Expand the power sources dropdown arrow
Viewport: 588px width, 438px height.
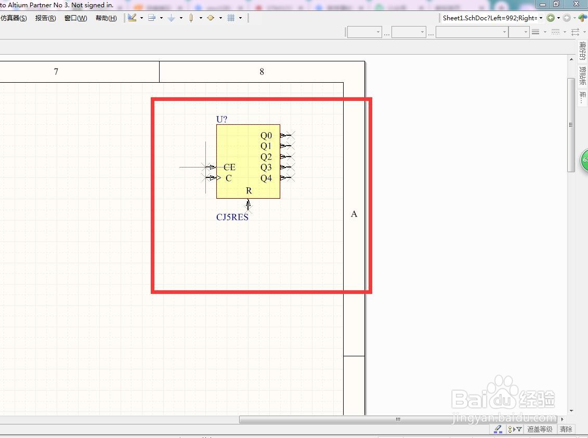181,18
